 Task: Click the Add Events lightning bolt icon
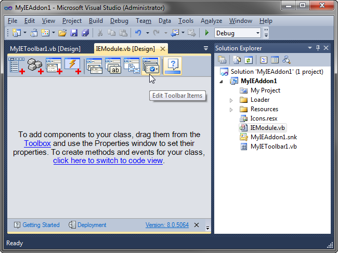coord(73,66)
